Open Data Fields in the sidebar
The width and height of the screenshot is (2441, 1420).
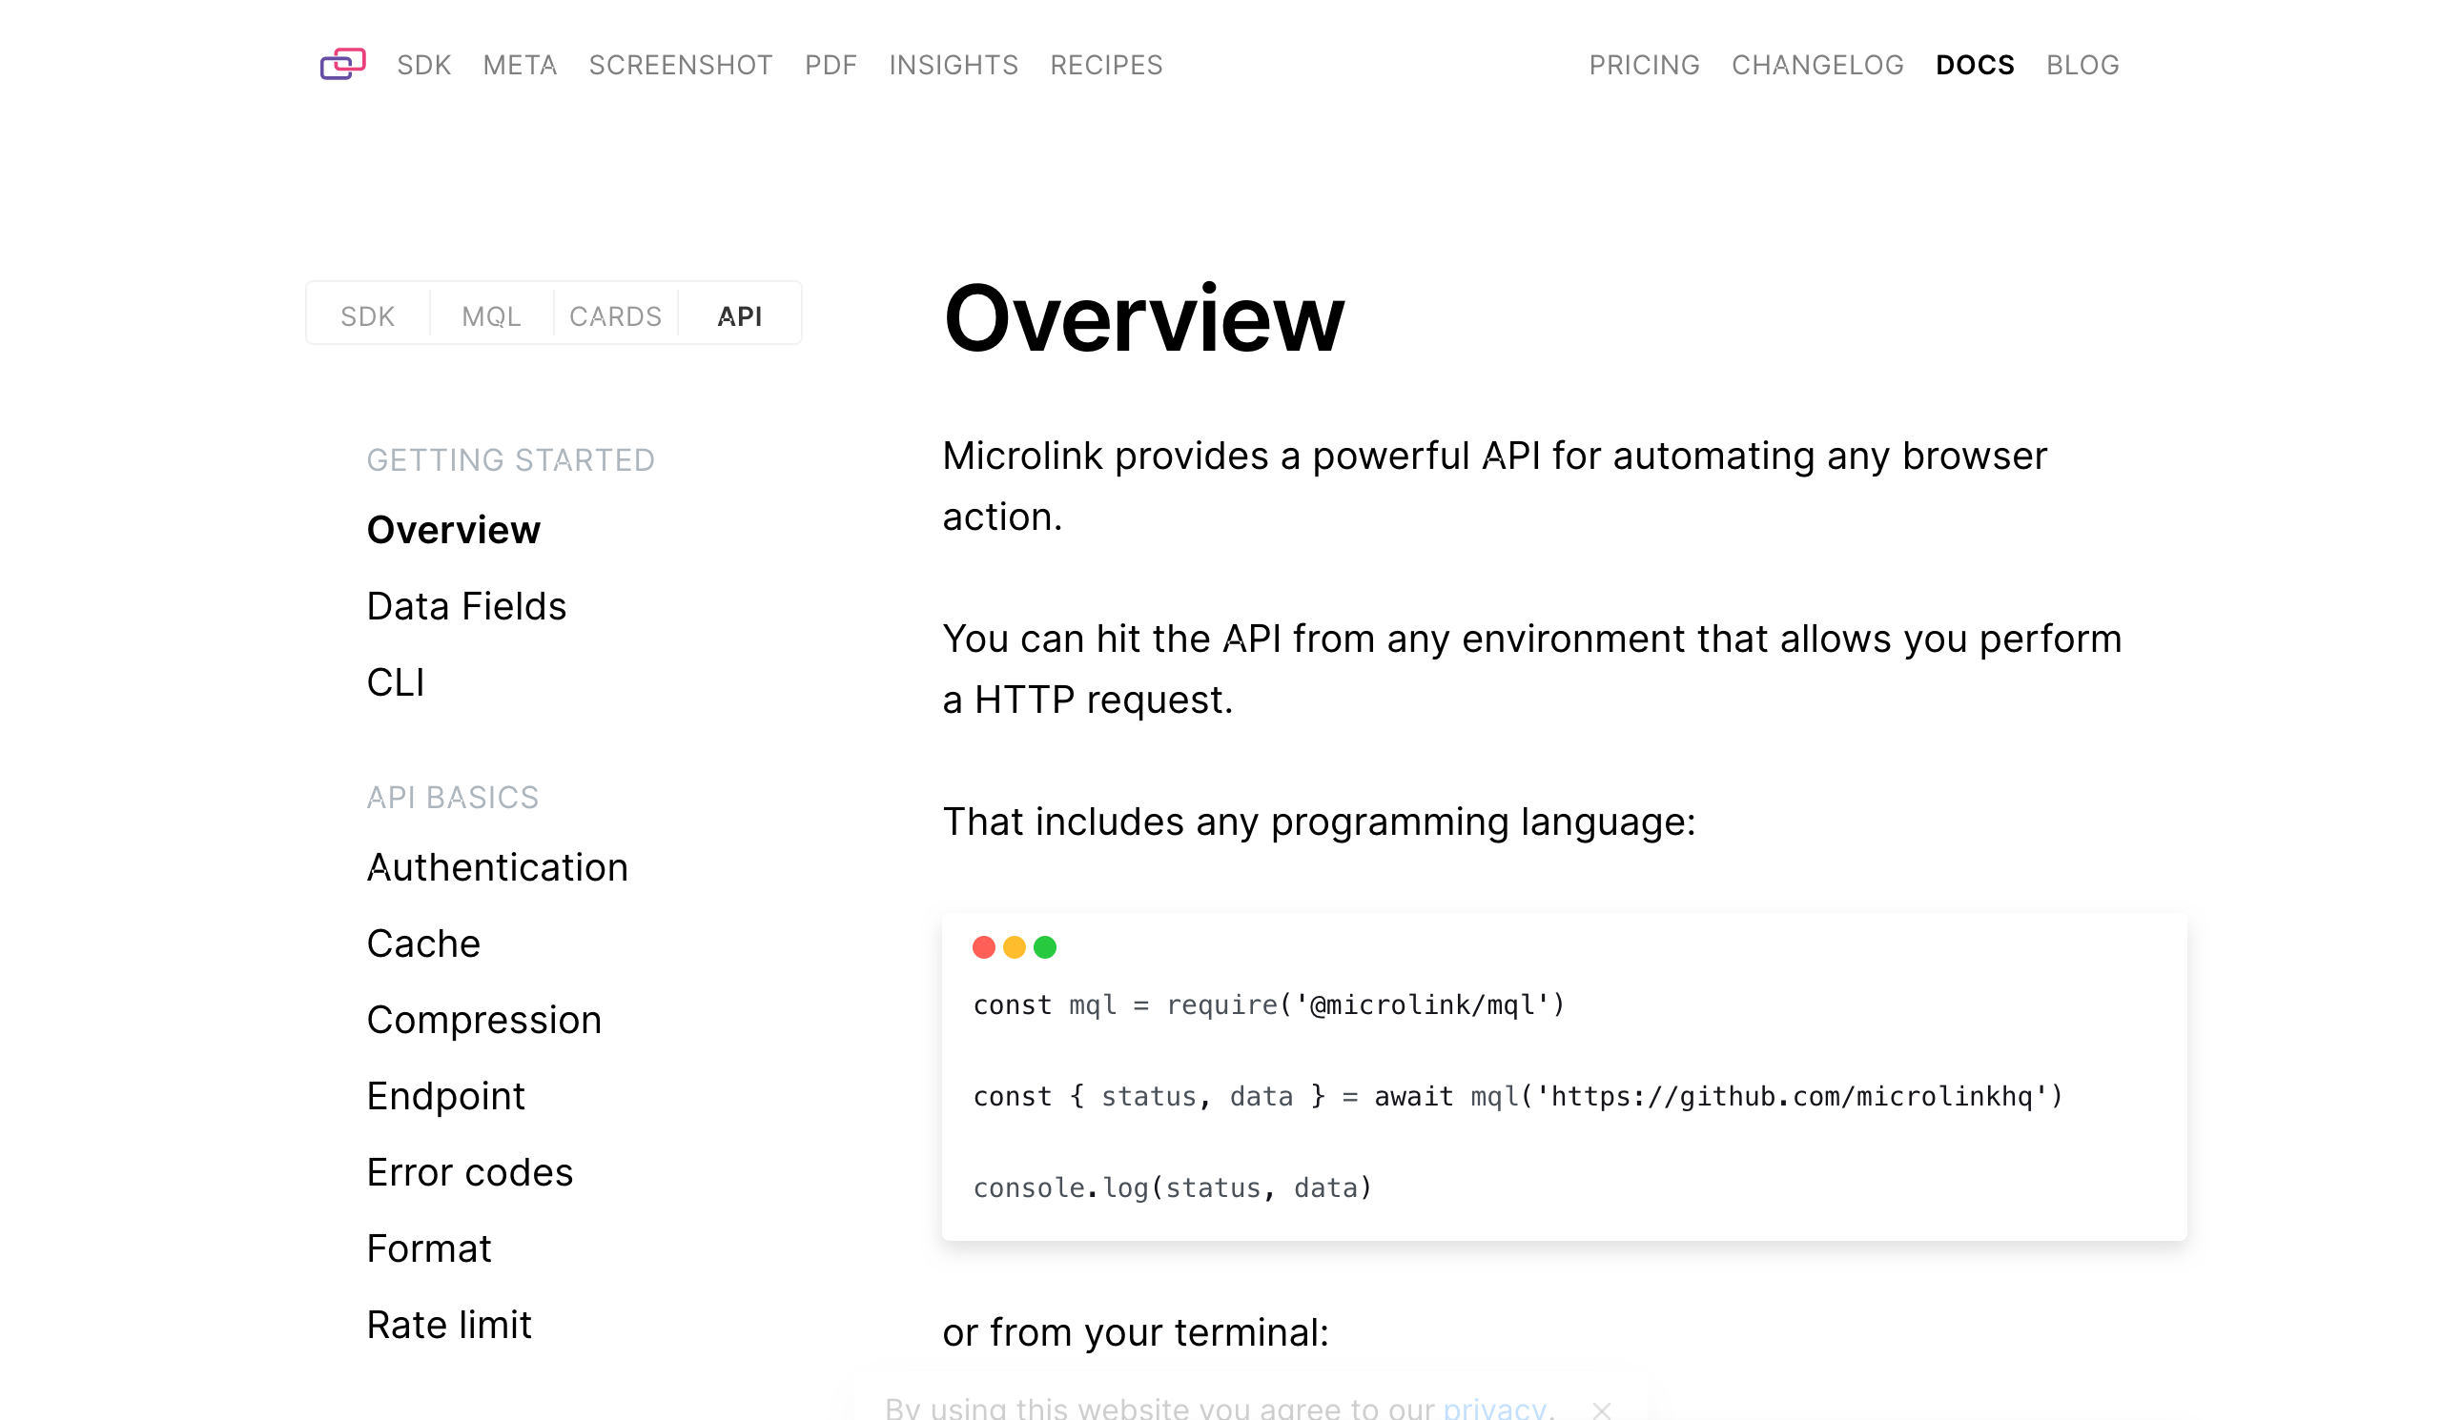[466, 607]
